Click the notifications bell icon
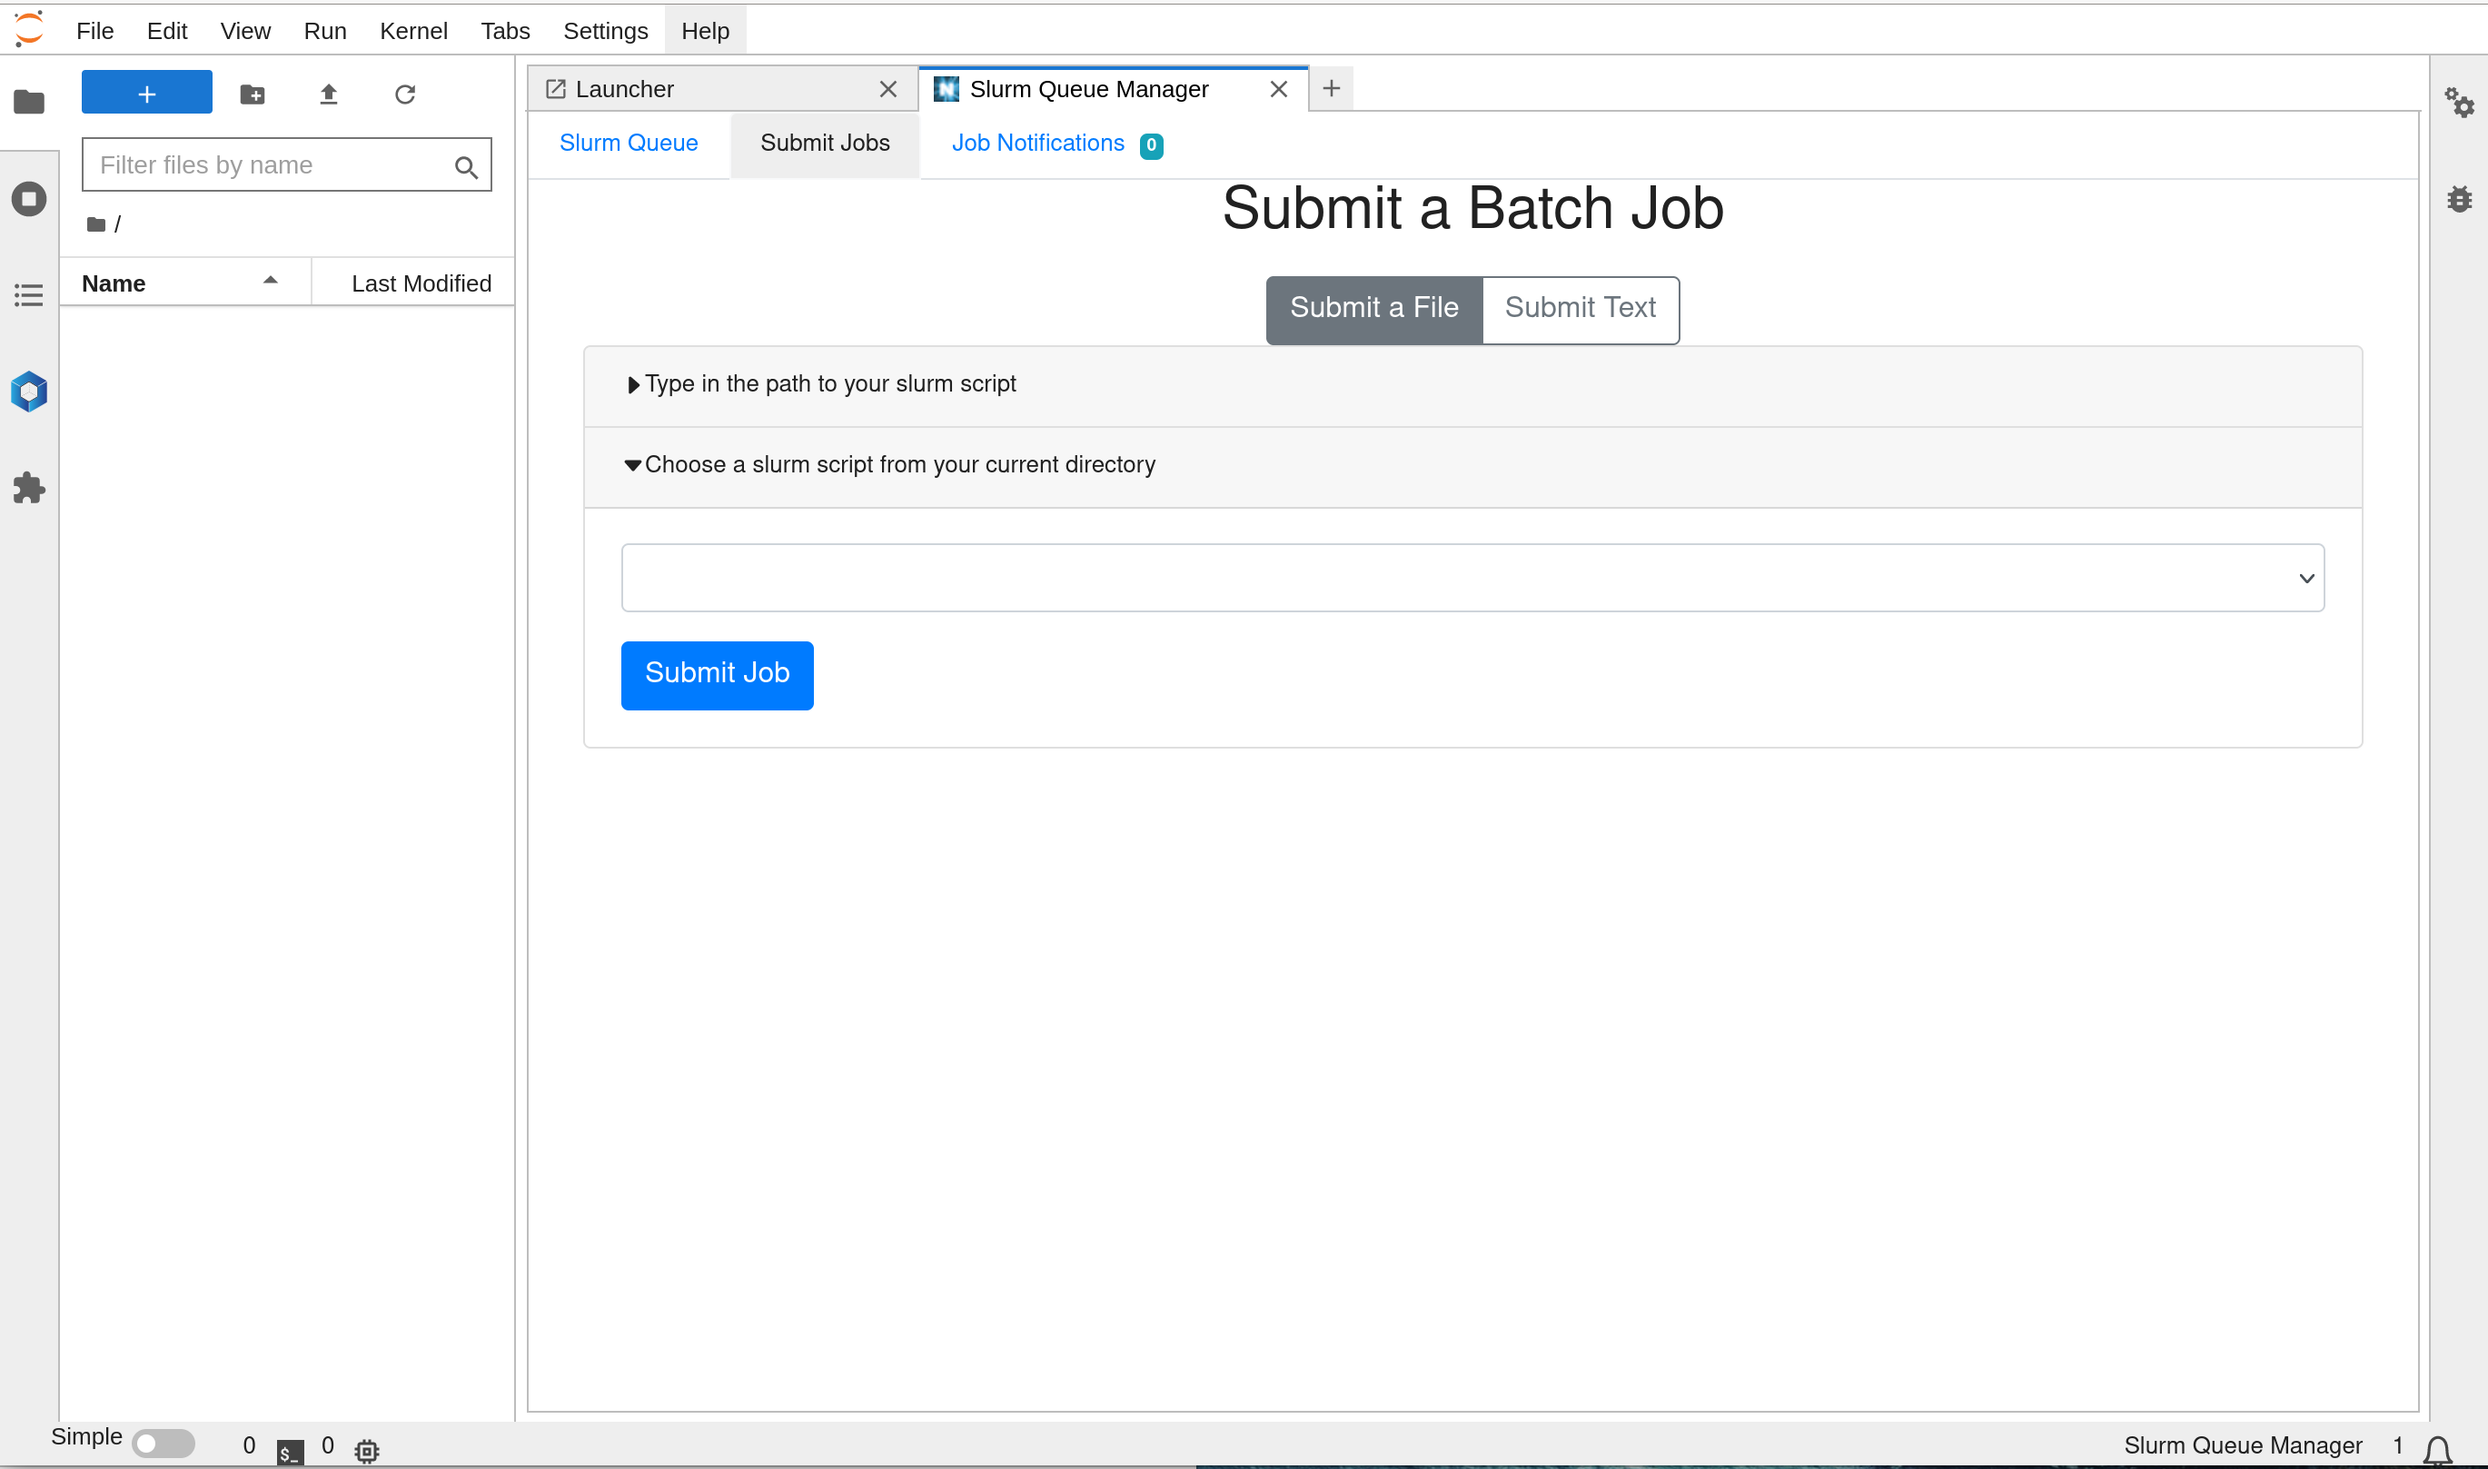Screen dimensions: 2488x1469 [x=2437, y=1450]
